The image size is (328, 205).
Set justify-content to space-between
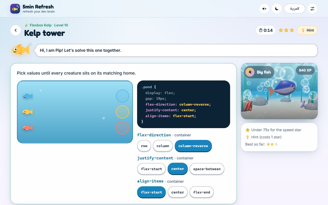pos(207,169)
